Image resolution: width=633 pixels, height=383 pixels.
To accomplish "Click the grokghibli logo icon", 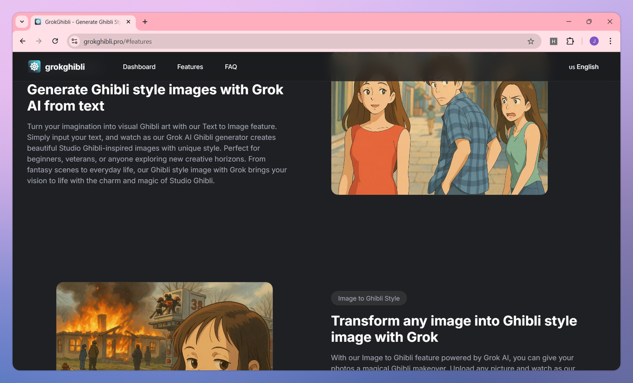I will pos(35,67).
